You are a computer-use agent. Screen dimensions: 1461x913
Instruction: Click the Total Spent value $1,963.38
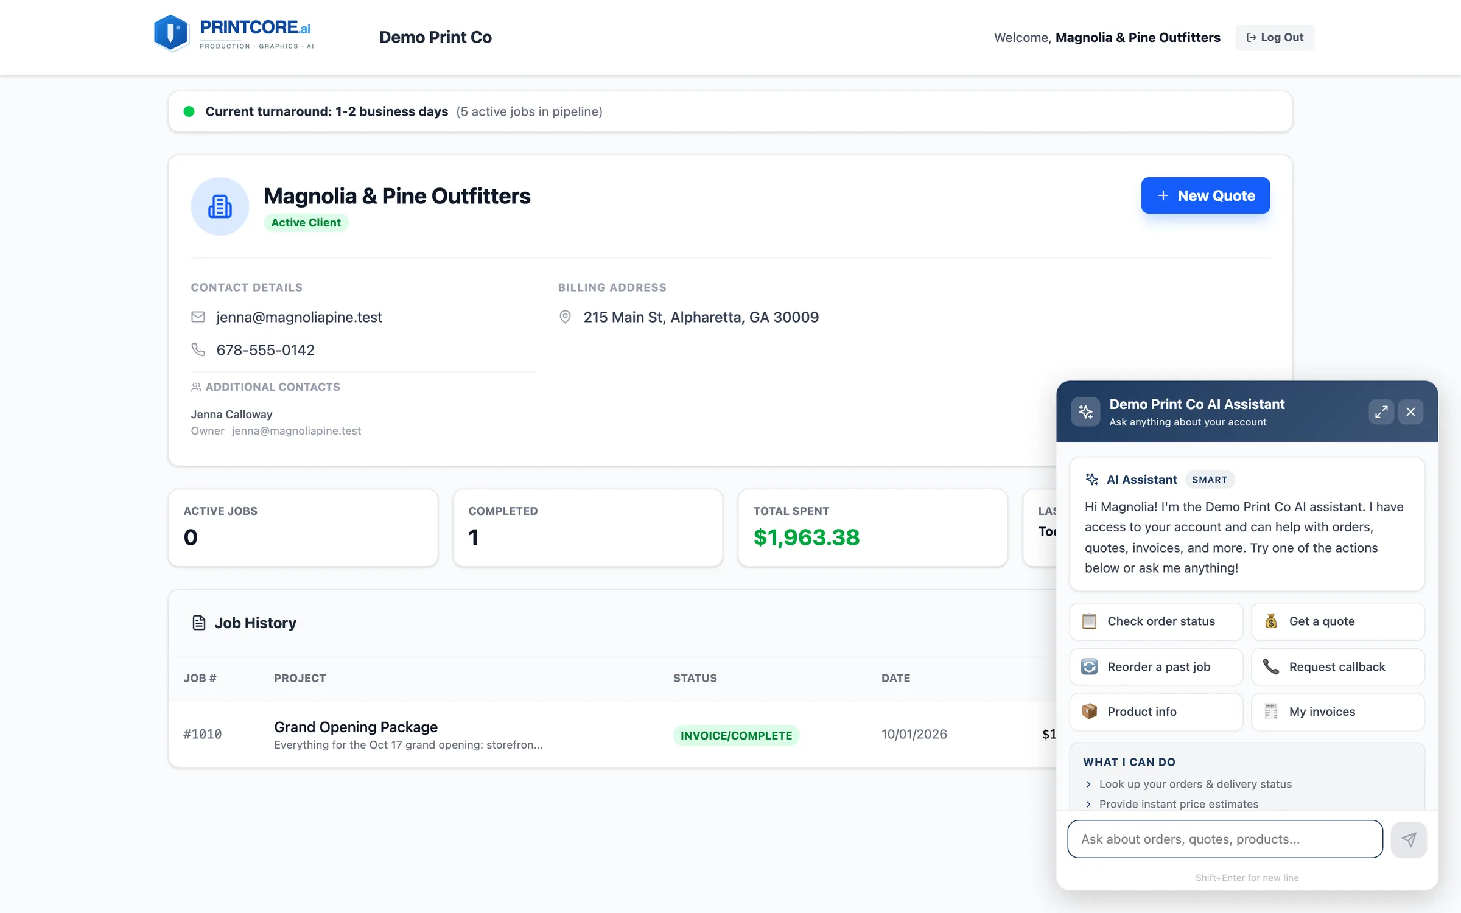pyautogui.click(x=806, y=537)
